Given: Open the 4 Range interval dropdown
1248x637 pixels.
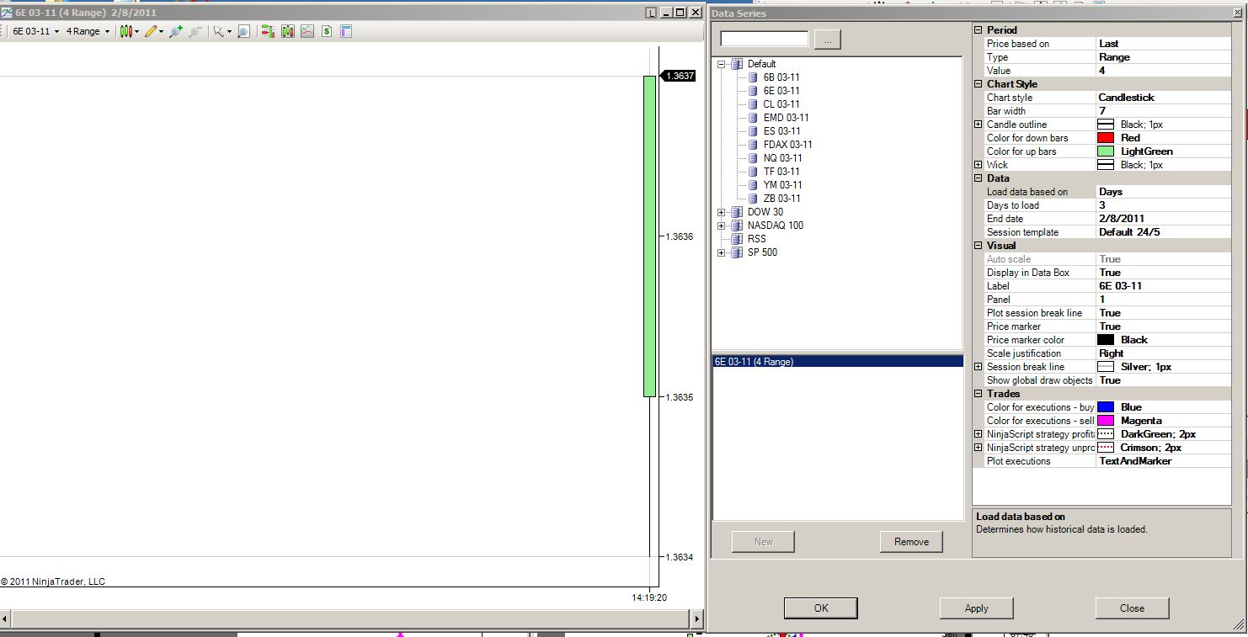Looking at the screenshot, I should coord(88,31).
